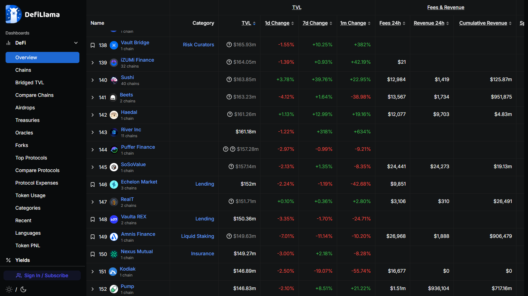This screenshot has width=528, height=296.
Task: Click the TVL question-mark icon for RealT
Action: (x=231, y=201)
